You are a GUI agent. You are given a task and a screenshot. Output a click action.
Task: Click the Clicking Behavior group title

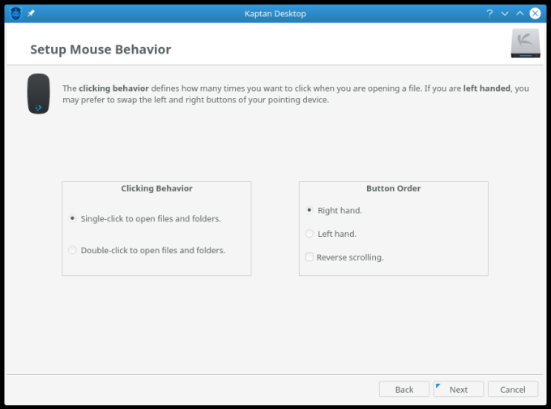(x=156, y=188)
